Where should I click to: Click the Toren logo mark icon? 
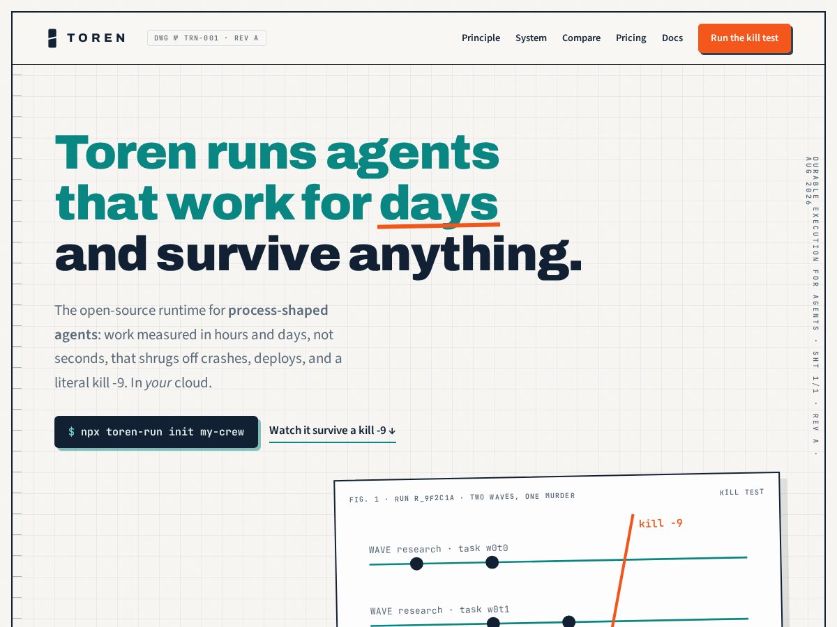52,38
